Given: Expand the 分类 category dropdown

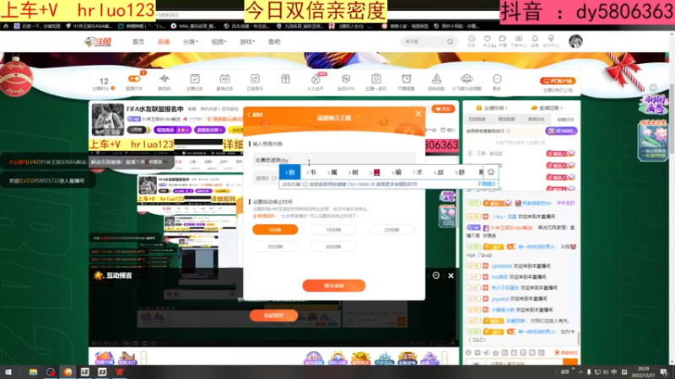Looking at the screenshot, I should point(191,41).
